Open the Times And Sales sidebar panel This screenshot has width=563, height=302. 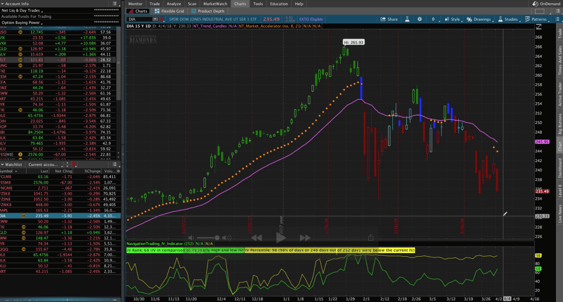pos(560,60)
